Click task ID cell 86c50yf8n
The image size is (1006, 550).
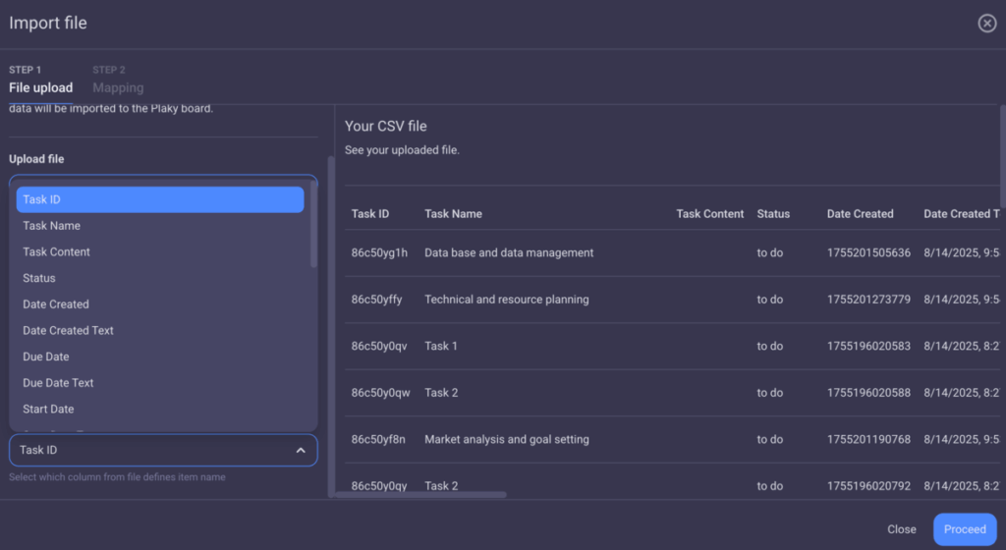[x=378, y=440]
